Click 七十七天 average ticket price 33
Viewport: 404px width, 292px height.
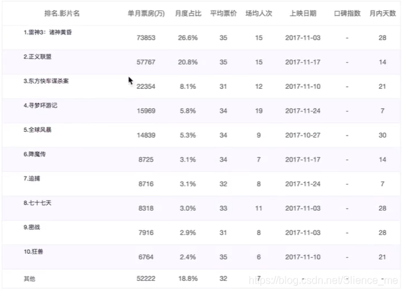point(223,208)
